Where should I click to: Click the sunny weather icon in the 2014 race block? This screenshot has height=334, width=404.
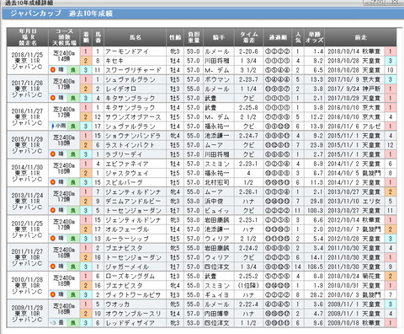(53, 182)
